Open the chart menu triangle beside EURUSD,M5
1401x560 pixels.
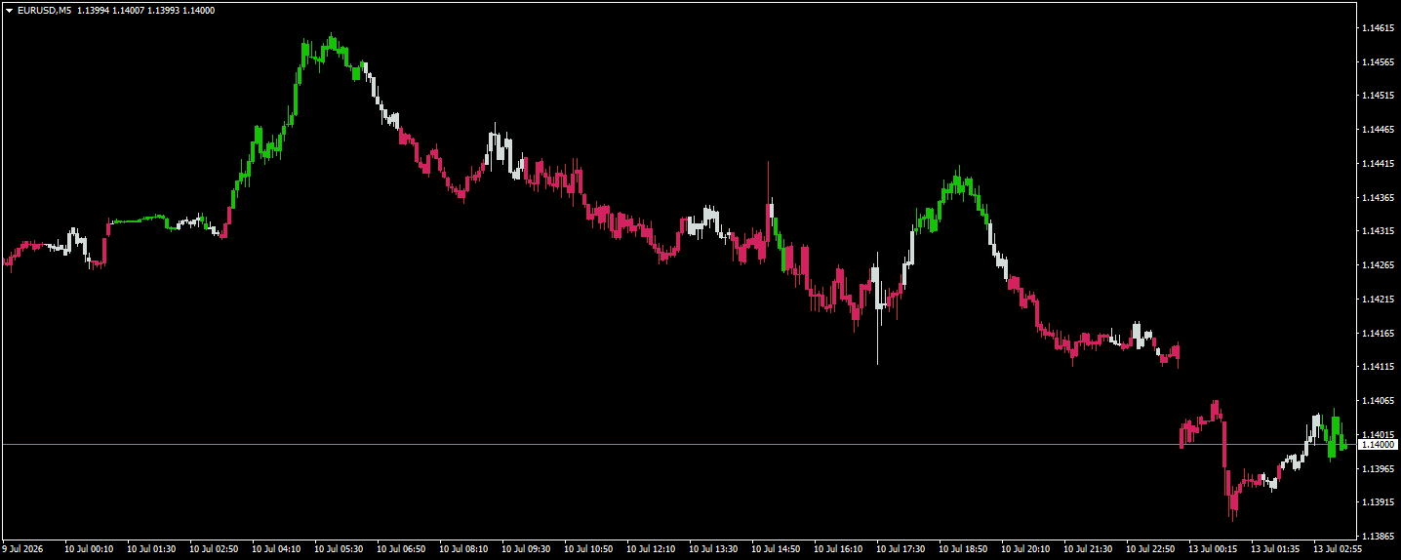pyautogui.click(x=9, y=11)
